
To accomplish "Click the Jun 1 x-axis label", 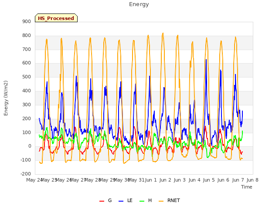I will click(x=151, y=180).
